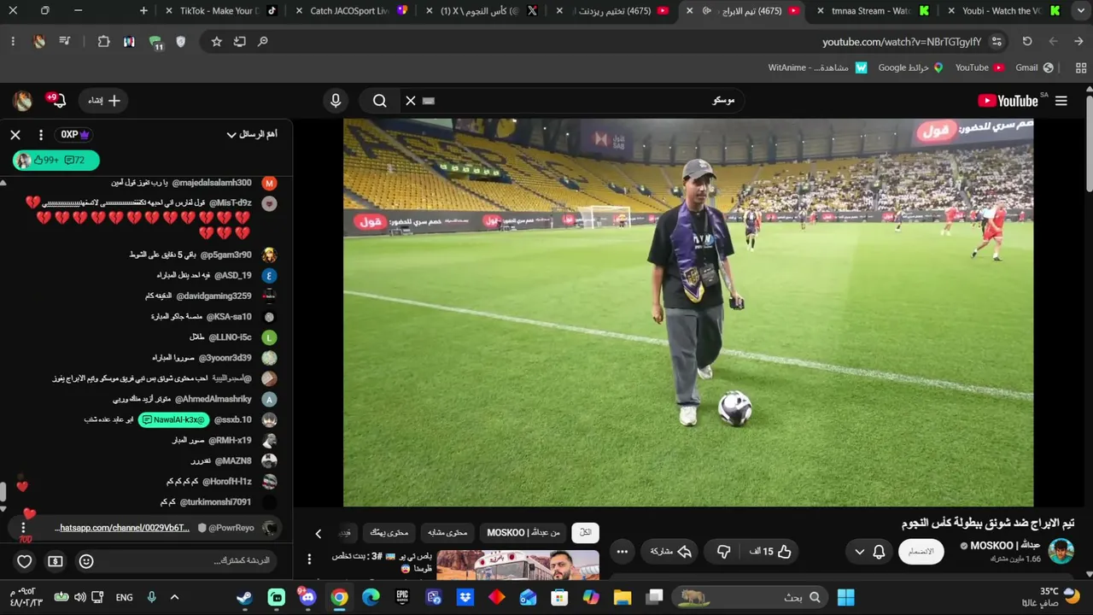
Task: Open the MOSKOO channel avatar
Action: (x=1061, y=552)
